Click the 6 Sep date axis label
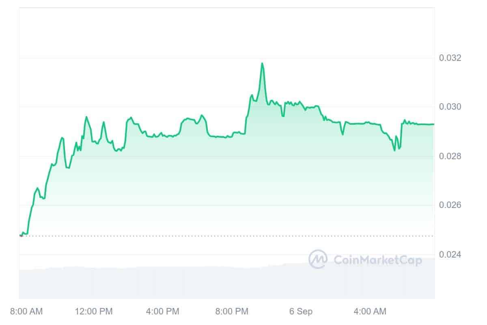 coord(301,312)
